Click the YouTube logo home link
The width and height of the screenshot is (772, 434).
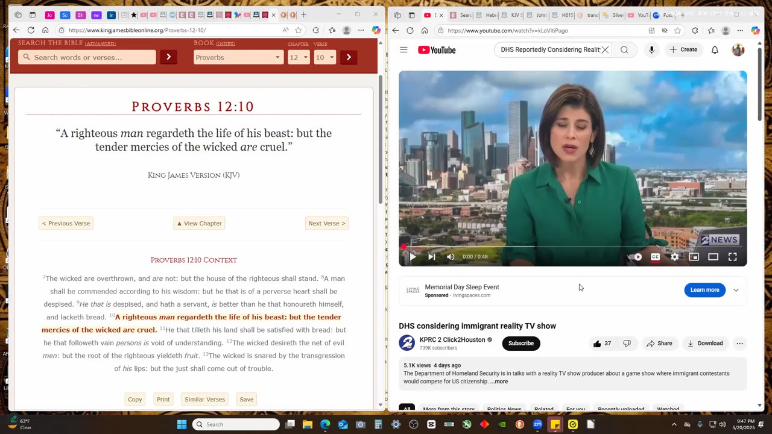pyautogui.click(x=437, y=50)
